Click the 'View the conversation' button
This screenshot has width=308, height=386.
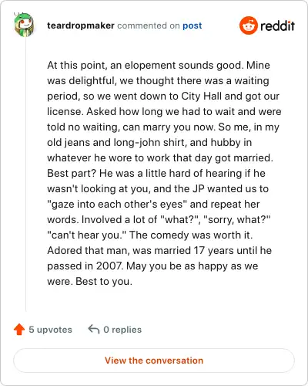tap(154, 361)
